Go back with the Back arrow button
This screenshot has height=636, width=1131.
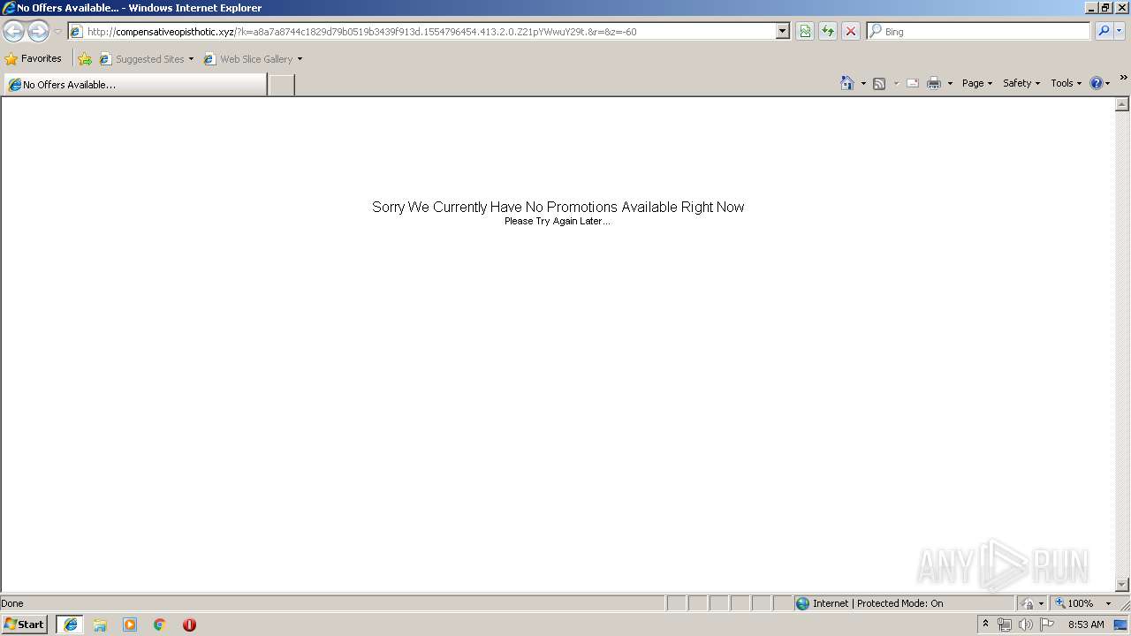tap(13, 31)
